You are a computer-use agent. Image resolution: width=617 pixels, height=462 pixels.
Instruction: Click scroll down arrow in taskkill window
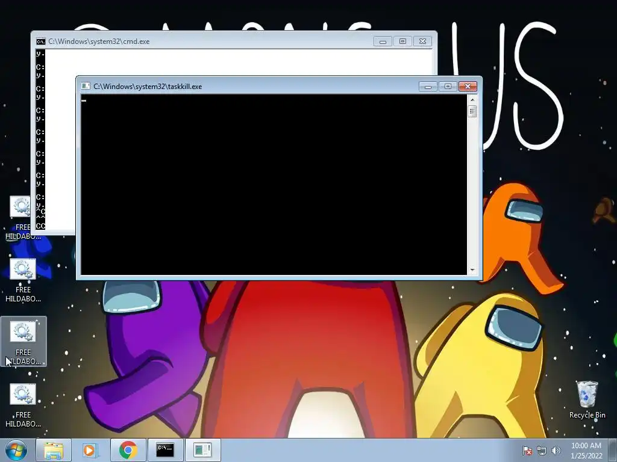(x=472, y=270)
